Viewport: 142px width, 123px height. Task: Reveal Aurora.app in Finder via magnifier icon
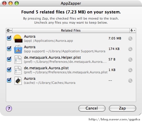130,39
